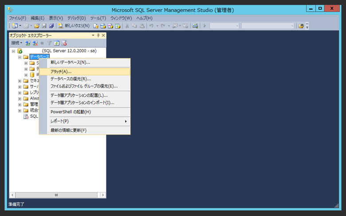Expand the セキュ folder node
This screenshot has height=216, width=346.
click(20, 81)
